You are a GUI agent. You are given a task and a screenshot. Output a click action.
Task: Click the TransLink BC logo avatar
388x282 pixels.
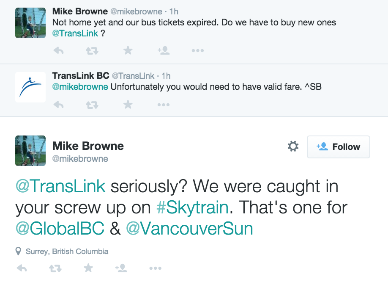tap(30, 87)
